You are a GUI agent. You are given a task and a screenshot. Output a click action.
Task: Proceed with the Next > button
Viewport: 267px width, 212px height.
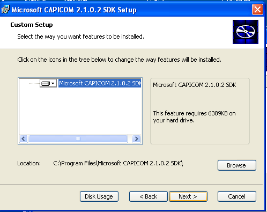(x=188, y=196)
